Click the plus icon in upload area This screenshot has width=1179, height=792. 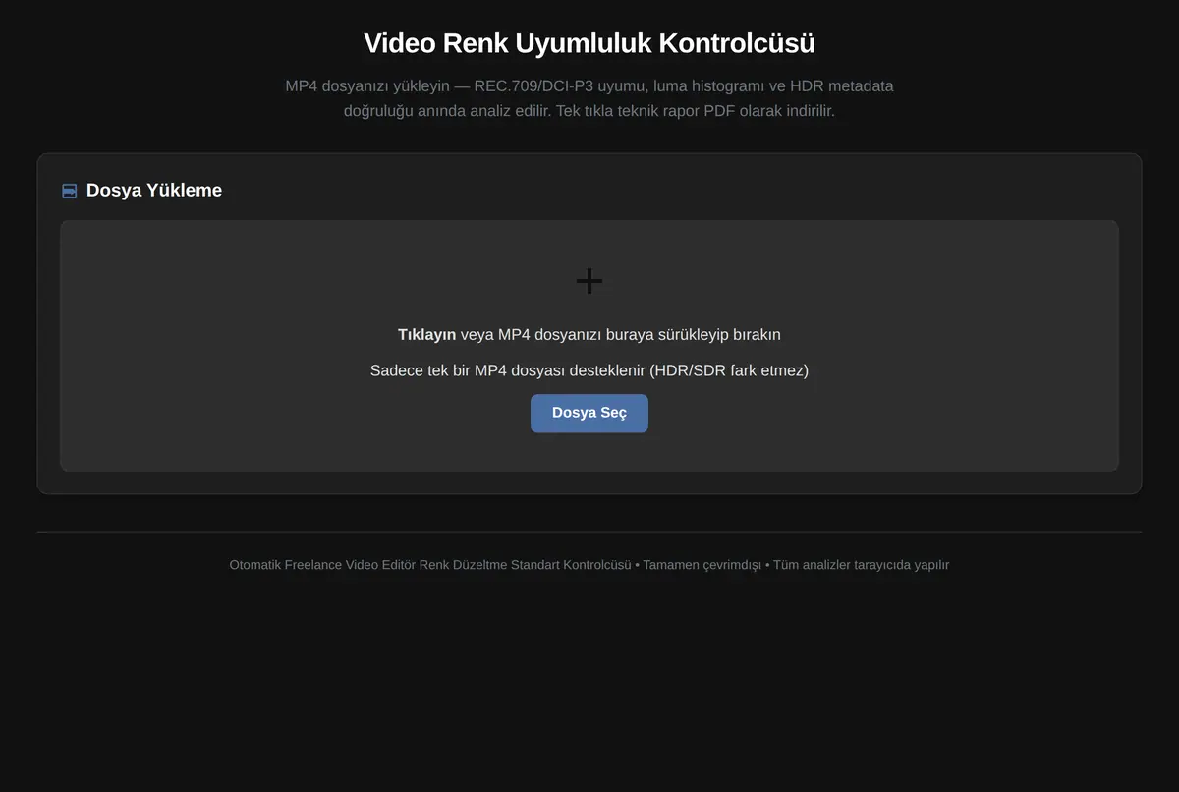click(589, 281)
